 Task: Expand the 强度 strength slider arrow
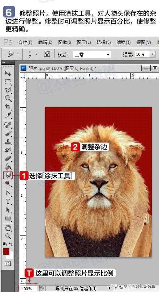coord(153,54)
